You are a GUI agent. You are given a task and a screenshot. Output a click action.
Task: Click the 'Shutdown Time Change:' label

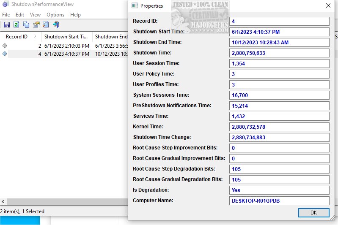(x=162, y=137)
